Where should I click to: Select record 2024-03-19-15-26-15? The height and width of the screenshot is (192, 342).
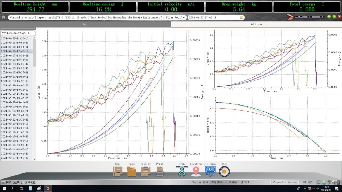tap(17, 124)
